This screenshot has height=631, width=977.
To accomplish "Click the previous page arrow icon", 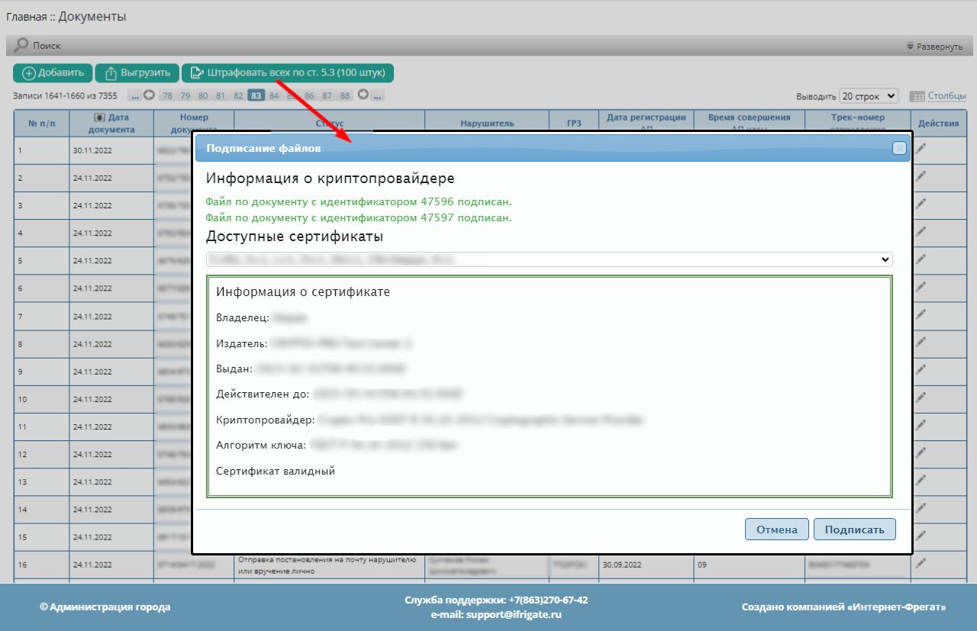I will click(150, 95).
